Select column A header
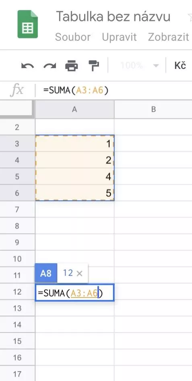Screen dimensions: 192x381 [x=74, y=109]
